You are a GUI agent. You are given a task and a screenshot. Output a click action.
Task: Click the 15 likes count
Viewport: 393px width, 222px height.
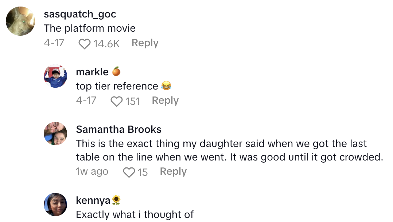pos(143,173)
